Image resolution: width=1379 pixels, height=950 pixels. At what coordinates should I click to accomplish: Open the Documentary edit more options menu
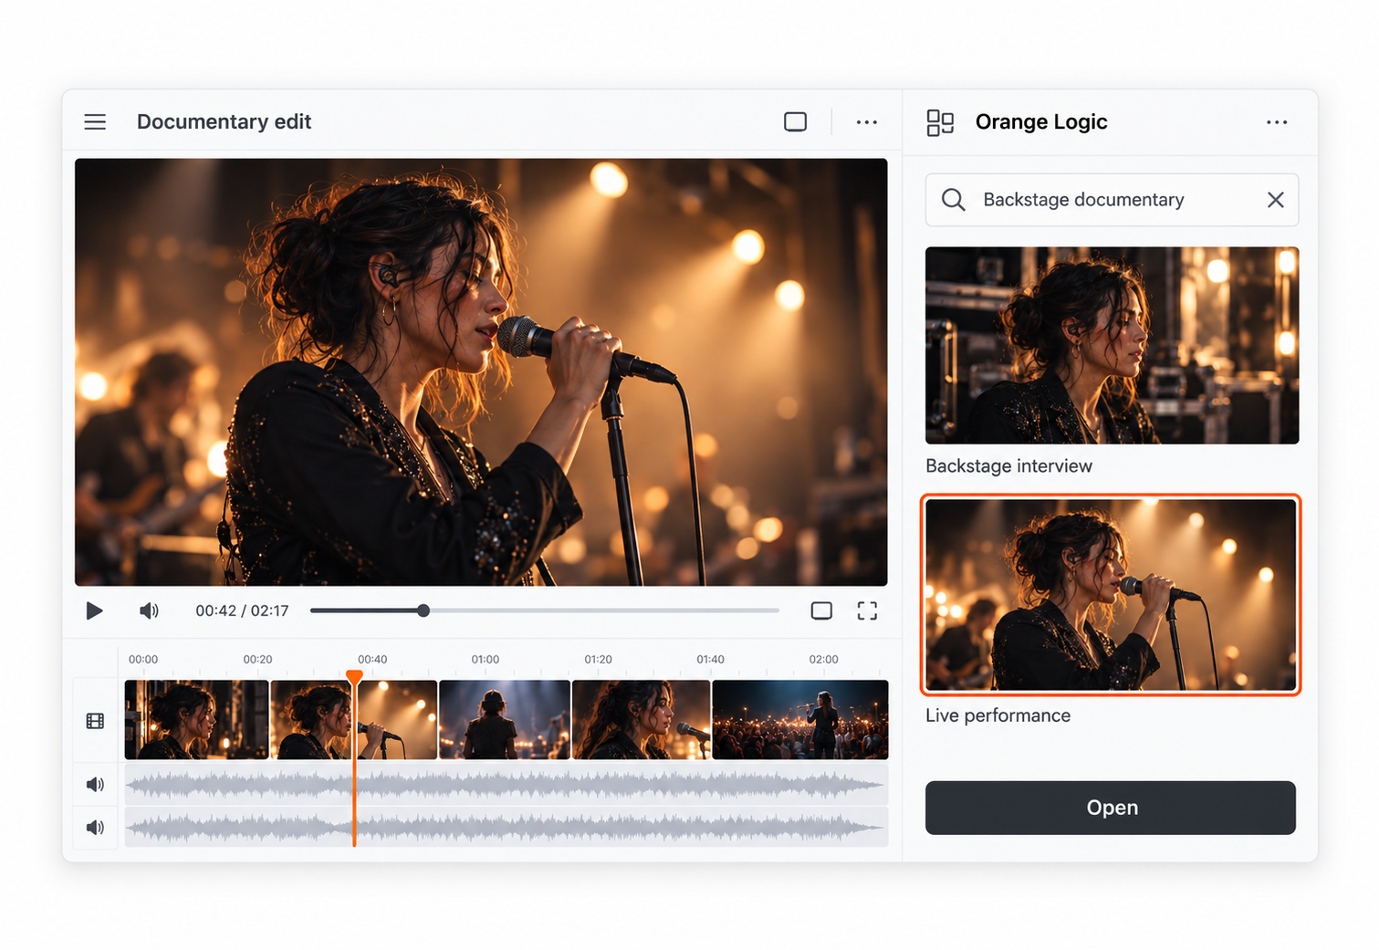pyautogui.click(x=866, y=122)
